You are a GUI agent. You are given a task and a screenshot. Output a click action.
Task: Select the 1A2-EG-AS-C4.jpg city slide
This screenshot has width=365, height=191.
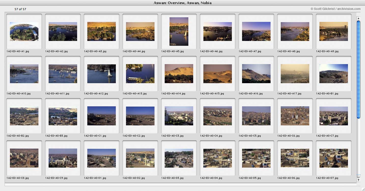[218, 116]
